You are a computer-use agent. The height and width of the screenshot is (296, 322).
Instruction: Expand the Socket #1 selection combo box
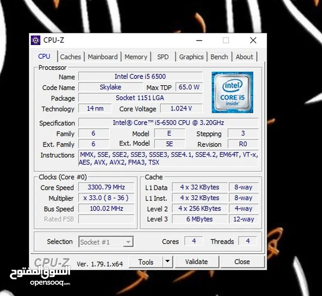coord(106,242)
